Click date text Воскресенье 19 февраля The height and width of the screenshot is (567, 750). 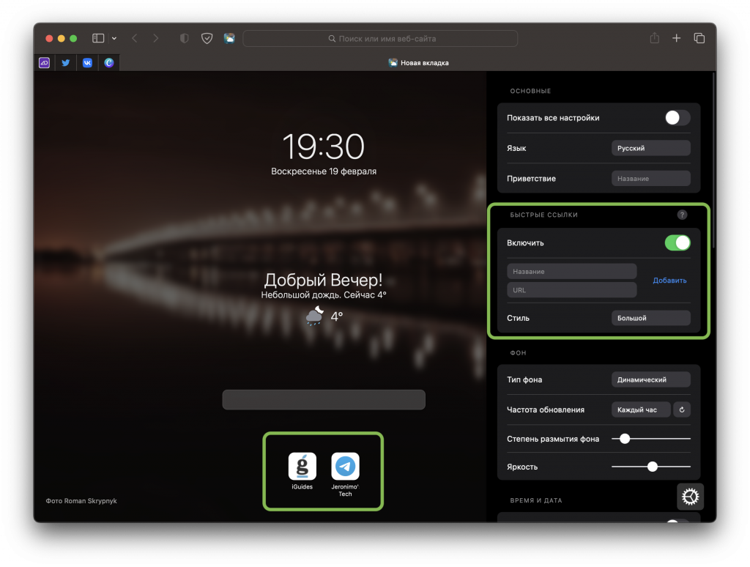pyautogui.click(x=324, y=171)
